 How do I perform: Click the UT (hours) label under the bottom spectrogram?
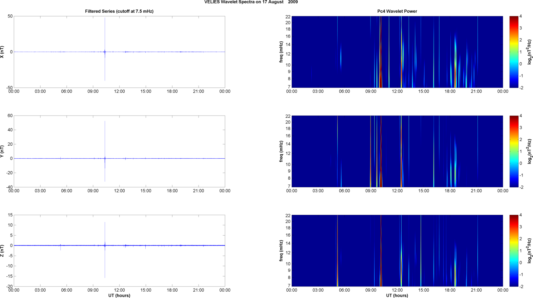click(x=397, y=295)
